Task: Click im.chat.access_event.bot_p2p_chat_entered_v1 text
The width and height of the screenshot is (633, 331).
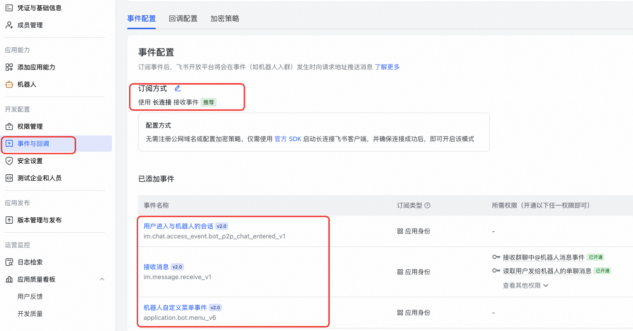Action: [214, 236]
